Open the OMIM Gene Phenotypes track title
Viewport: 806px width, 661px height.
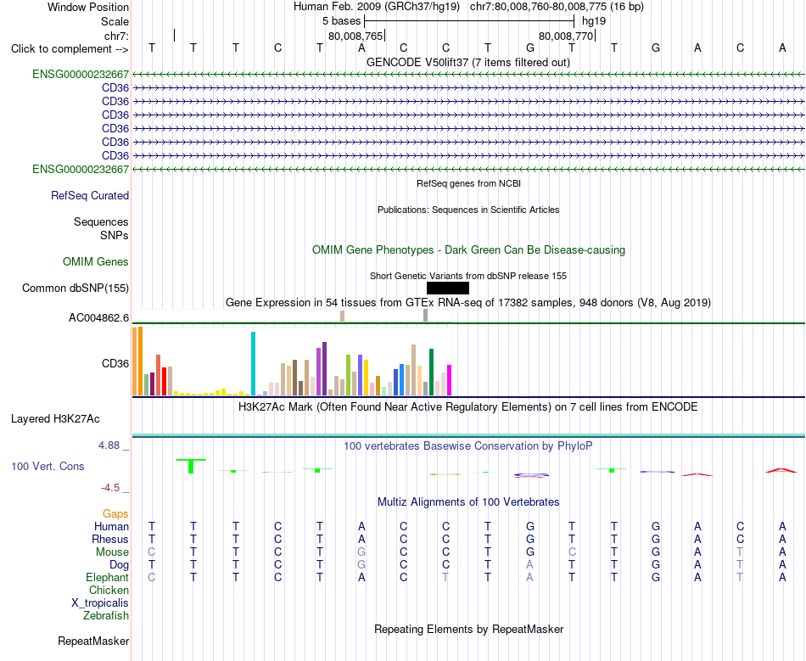click(x=468, y=249)
